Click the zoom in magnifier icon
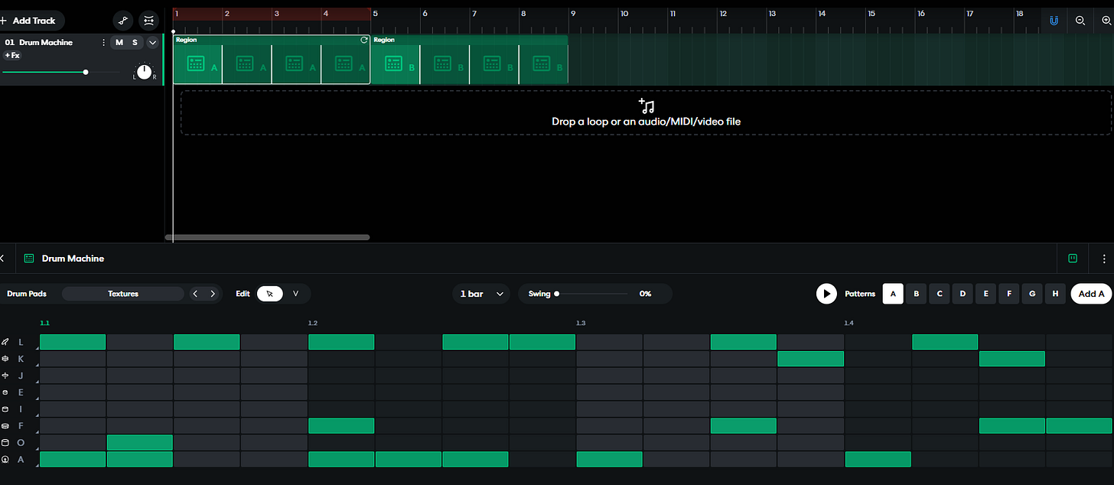 [x=1106, y=21]
